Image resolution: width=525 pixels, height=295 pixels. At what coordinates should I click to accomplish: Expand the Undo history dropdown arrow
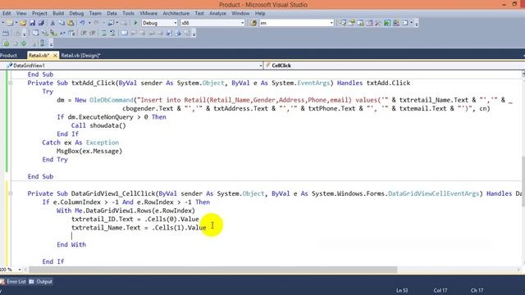[89, 23]
